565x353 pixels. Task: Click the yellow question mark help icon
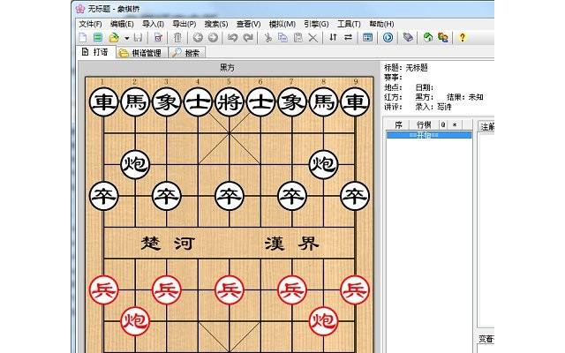[x=463, y=37]
